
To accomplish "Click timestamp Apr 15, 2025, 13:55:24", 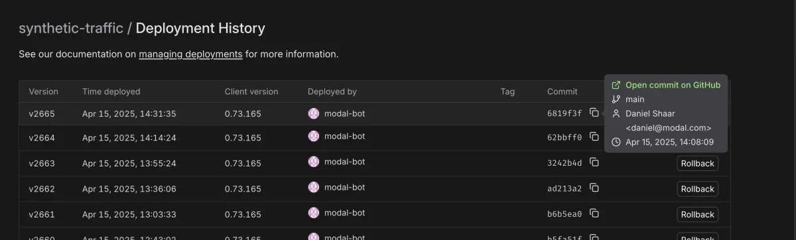I will 129,163.
